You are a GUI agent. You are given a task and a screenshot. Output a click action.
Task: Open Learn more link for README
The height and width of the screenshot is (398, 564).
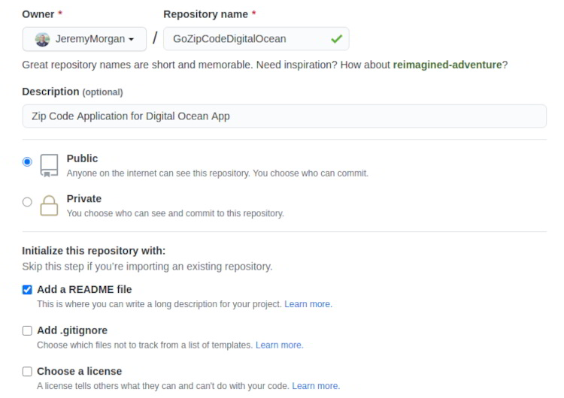click(308, 304)
